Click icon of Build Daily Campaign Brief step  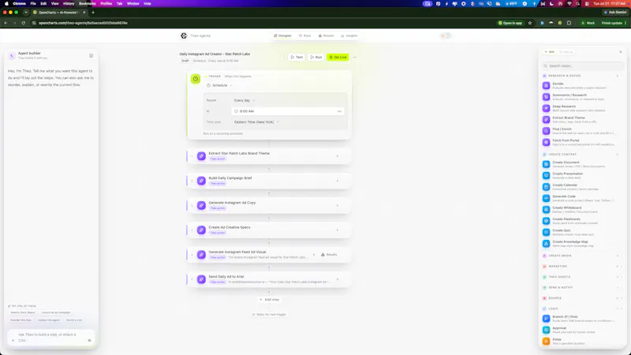coord(201,181)
